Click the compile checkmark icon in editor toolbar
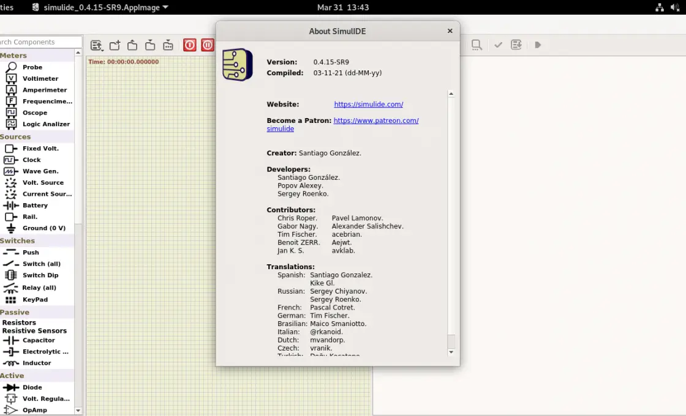 (x=498, y=45)
